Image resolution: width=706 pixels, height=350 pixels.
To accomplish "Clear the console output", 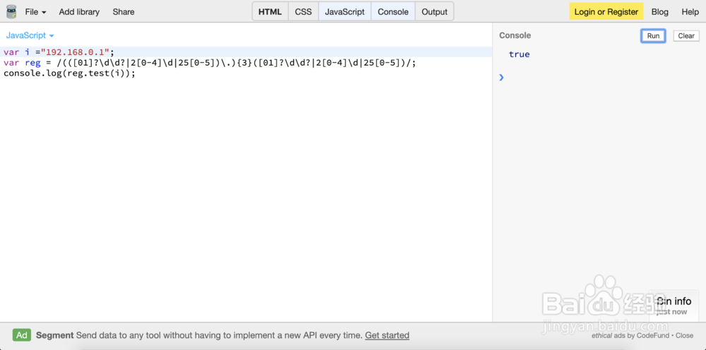I will pos(686,36).
